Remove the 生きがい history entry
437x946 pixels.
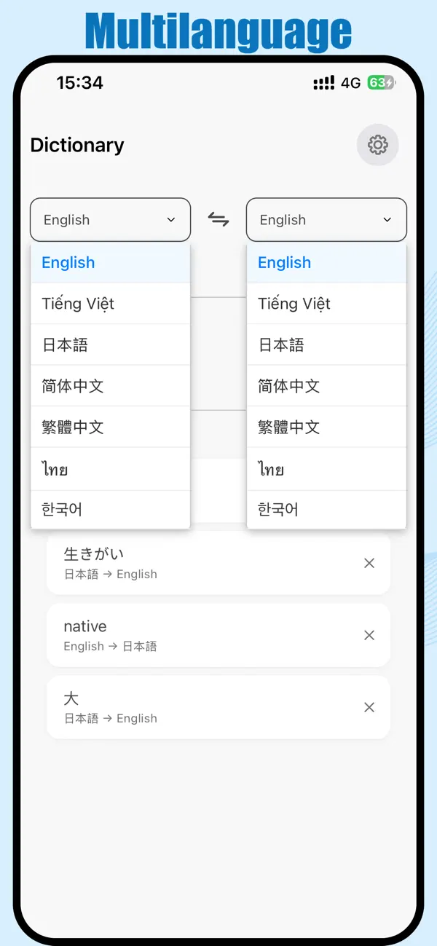coord(369,563)
